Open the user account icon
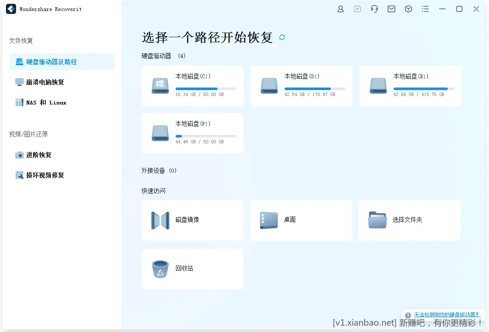 point(340,8)
